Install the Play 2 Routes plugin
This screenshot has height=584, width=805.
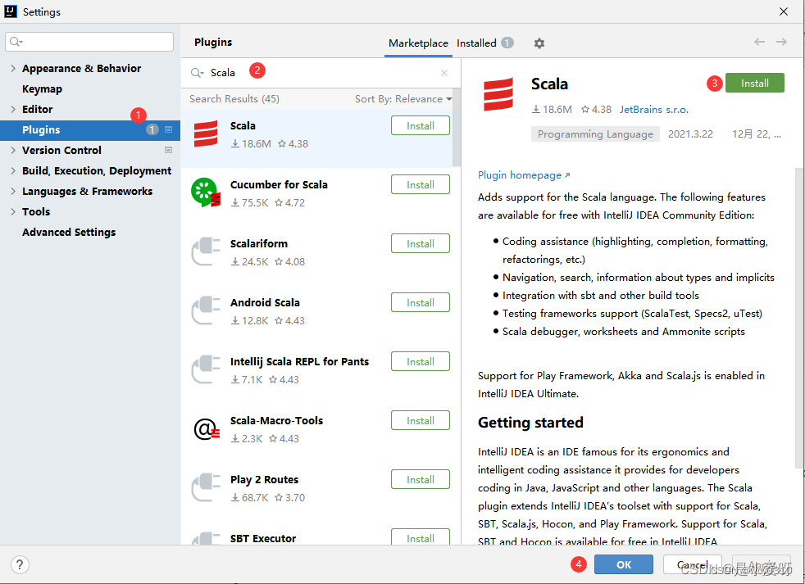pos(421,480)
